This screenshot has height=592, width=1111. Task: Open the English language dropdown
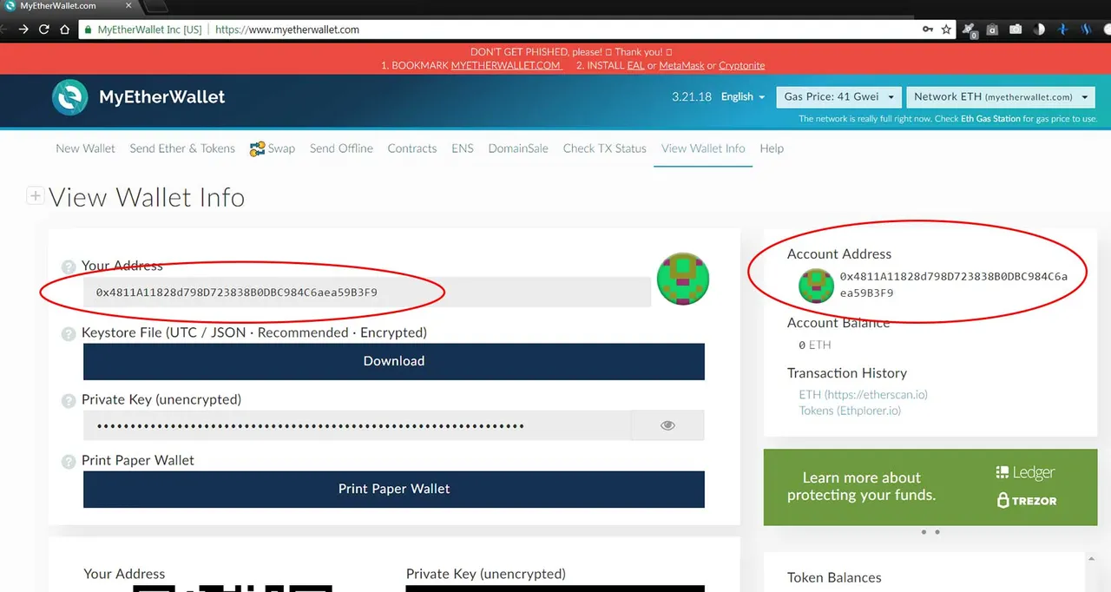click(743, 96)
